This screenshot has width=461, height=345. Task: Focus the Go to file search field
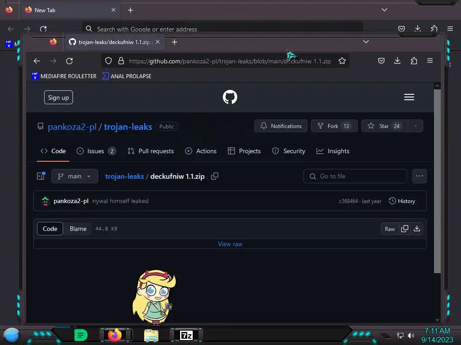tap(355, 176)
